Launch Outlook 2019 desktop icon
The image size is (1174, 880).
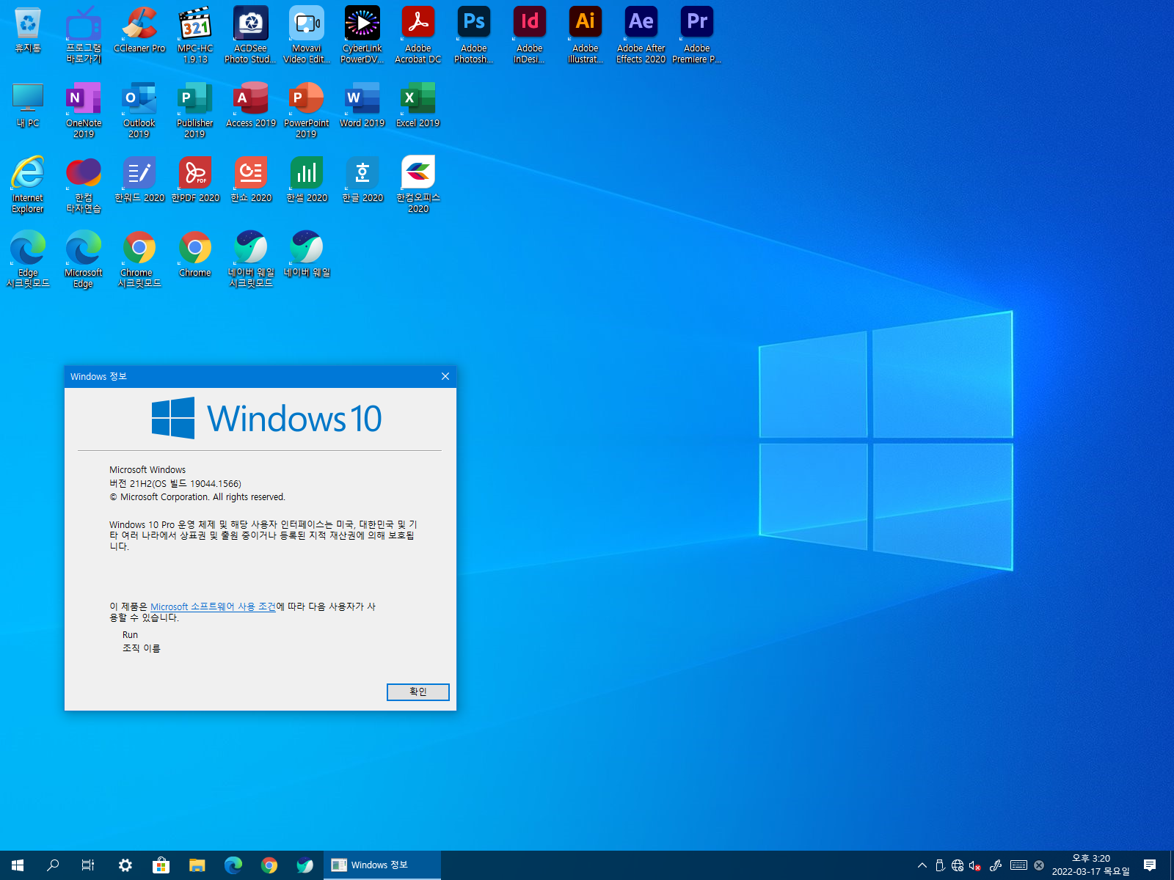click(x=139, y=110)
